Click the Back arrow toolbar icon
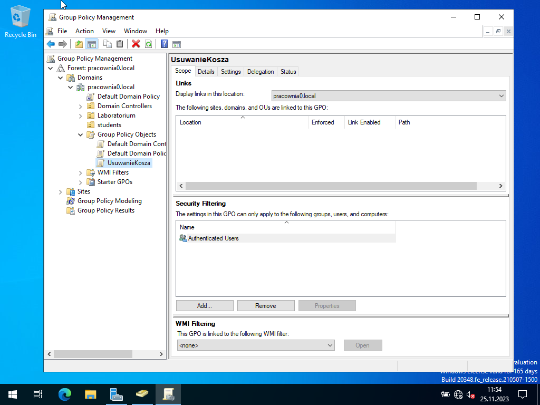The image size is (540, 405). tap(51, 44)
